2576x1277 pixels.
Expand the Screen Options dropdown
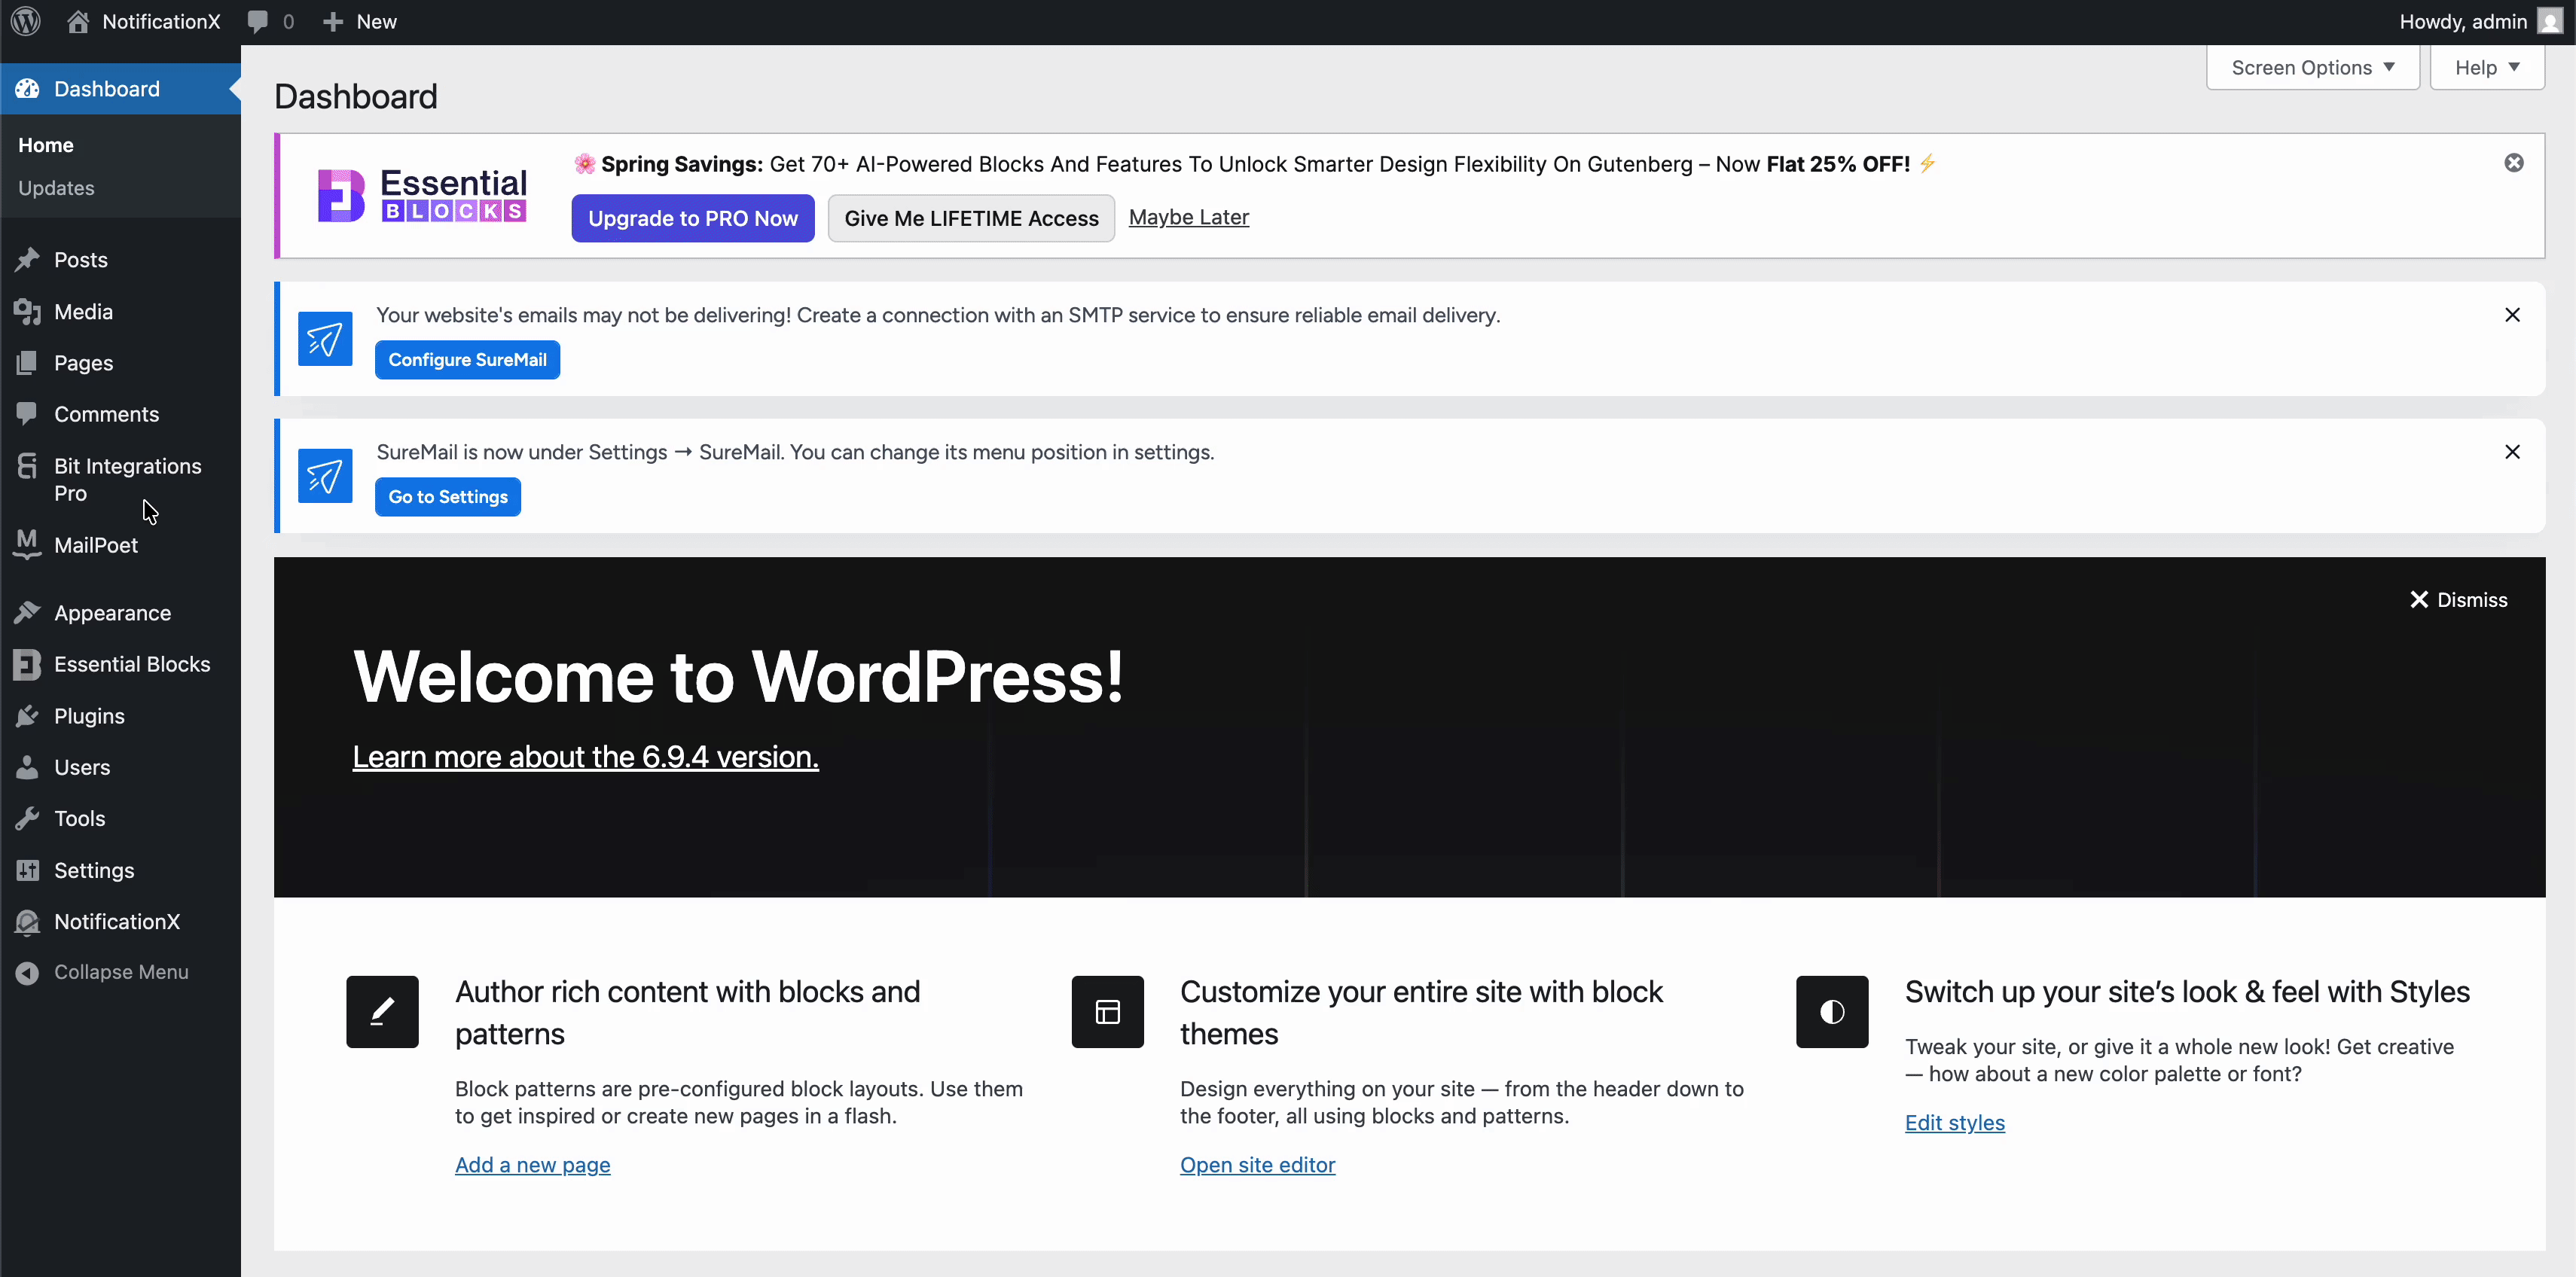(2312, 67)
